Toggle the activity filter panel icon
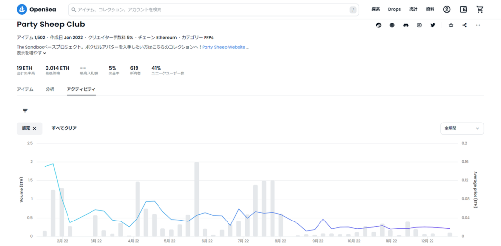Screen dimensions: 501x246 25,111
